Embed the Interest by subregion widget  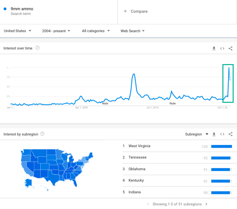coord(222,134)
